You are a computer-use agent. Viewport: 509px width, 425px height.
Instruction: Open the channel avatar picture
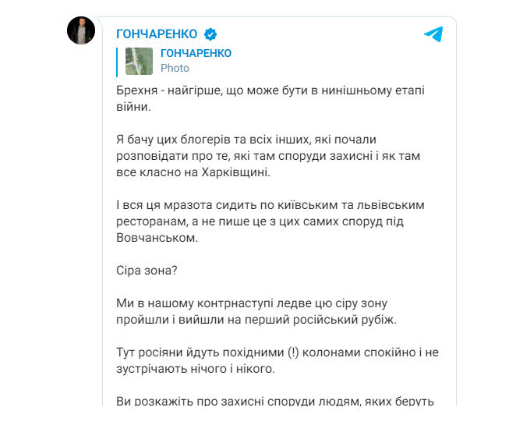[x=80, y=31]
